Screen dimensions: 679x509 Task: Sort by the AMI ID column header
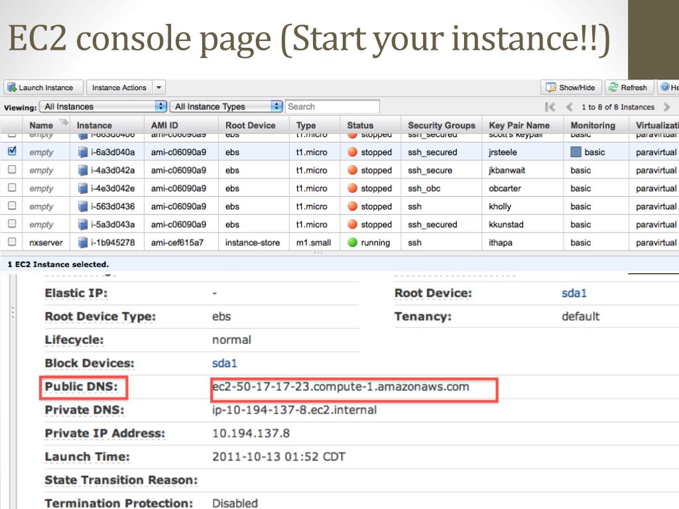pos(164,125)
